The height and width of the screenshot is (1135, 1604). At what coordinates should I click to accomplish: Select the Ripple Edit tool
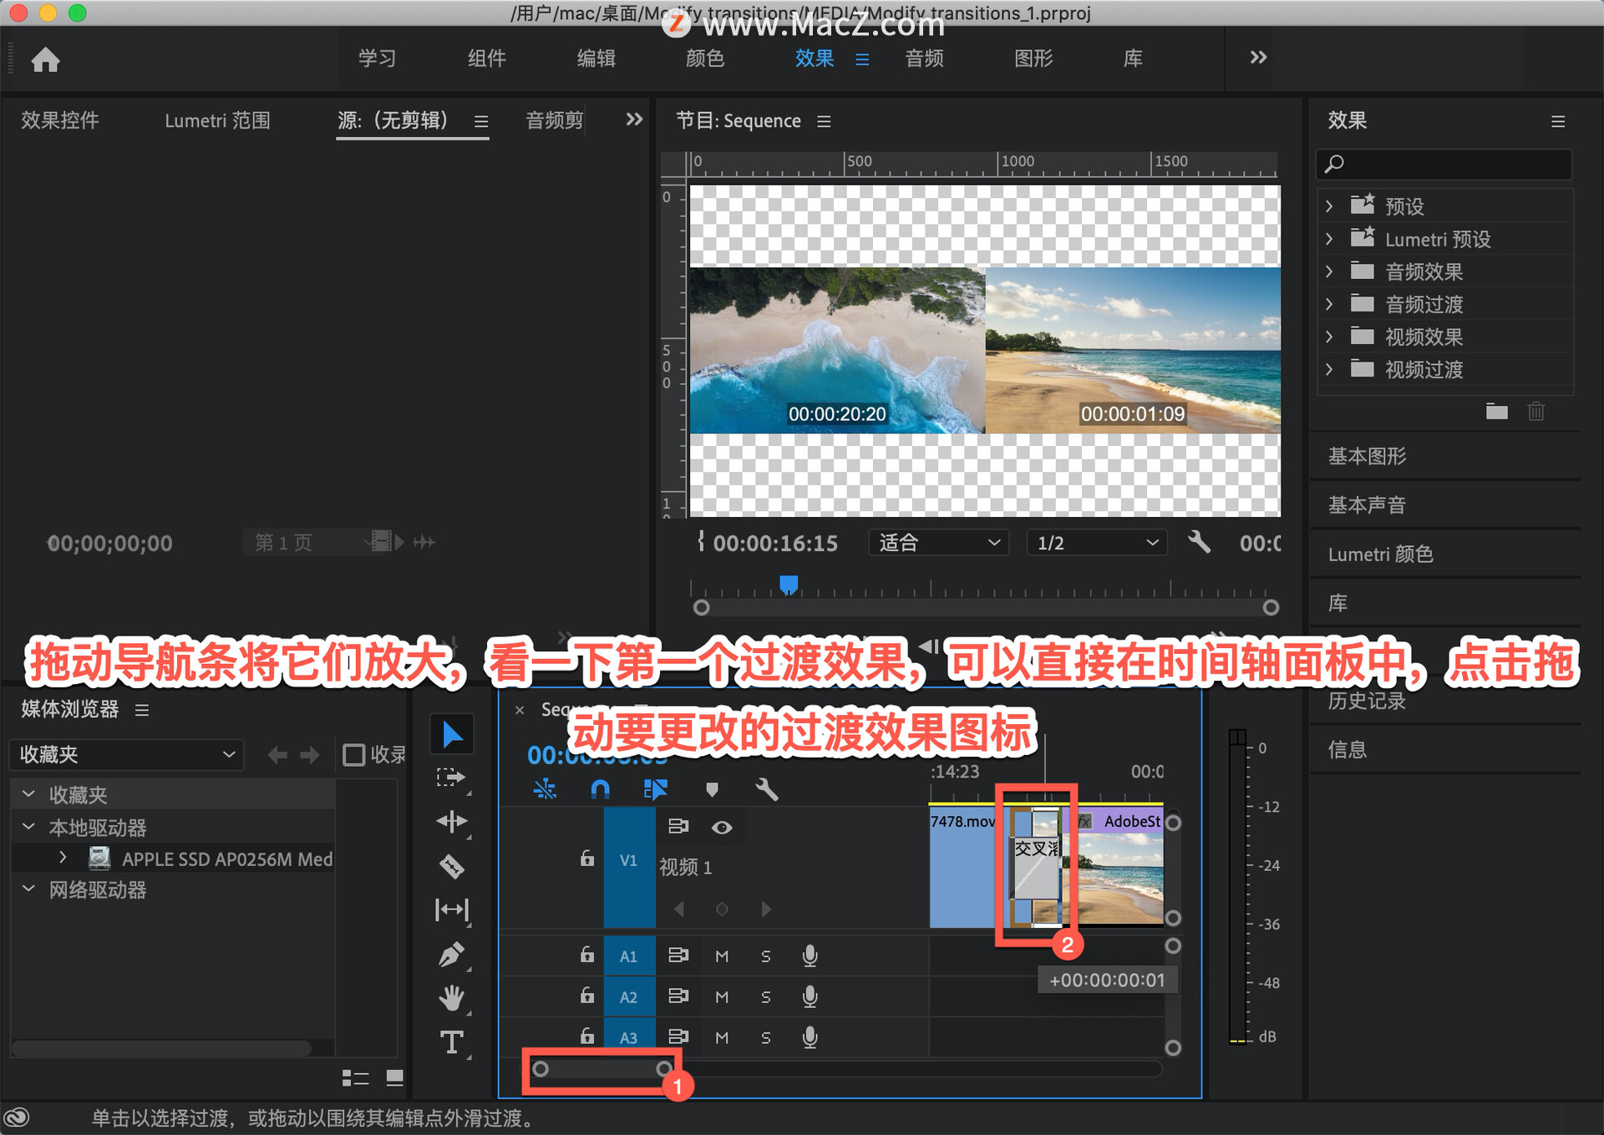tap(452, 822)
